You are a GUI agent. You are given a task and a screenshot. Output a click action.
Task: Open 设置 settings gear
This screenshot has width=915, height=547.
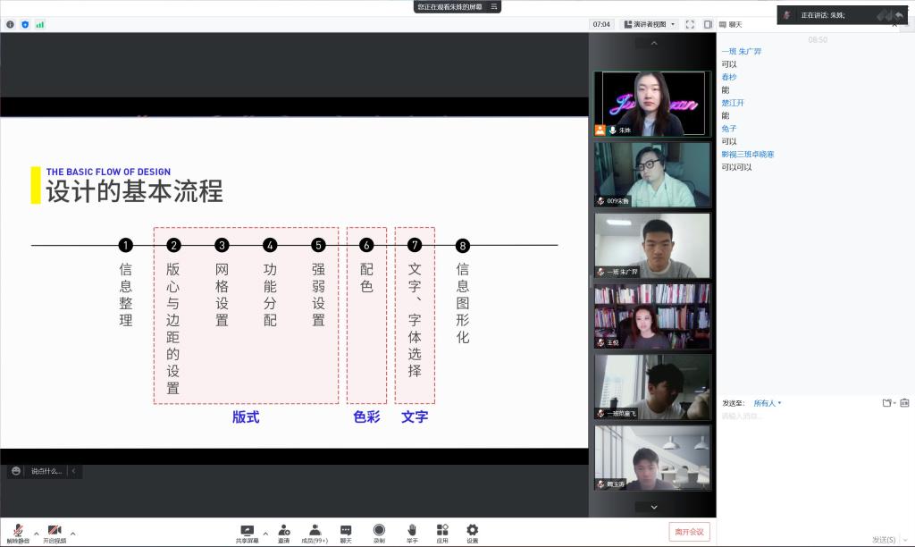(473, 533)
